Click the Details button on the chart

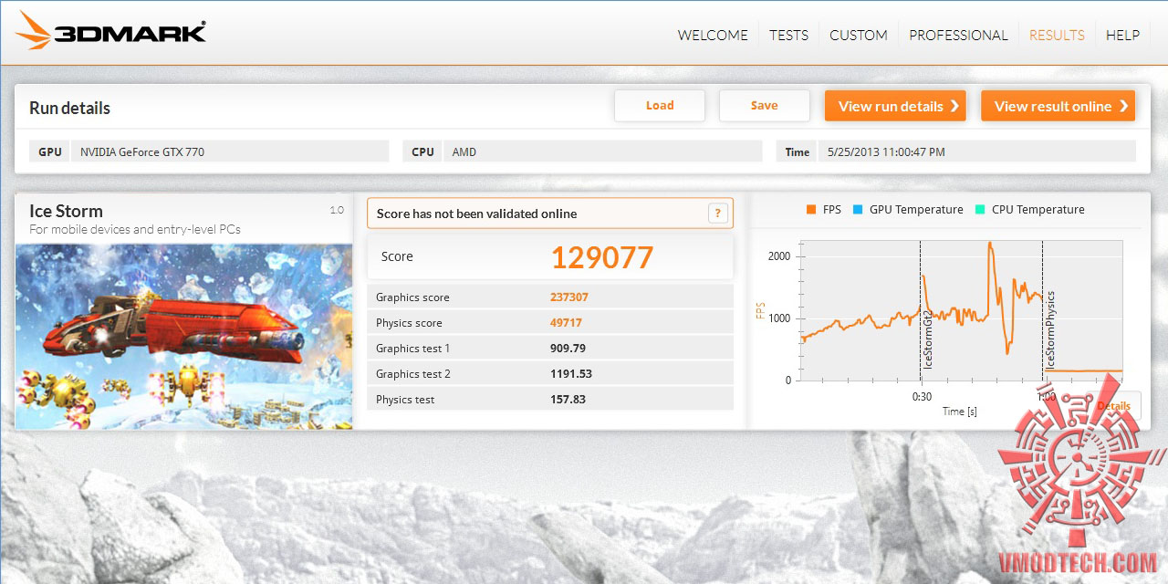point(1113,406)
